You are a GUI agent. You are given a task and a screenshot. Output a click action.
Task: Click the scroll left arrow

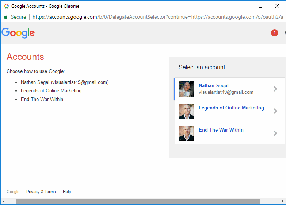(3, 201)
